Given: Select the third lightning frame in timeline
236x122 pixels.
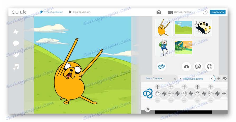Looking at the screenshot, I should point(191,94).
